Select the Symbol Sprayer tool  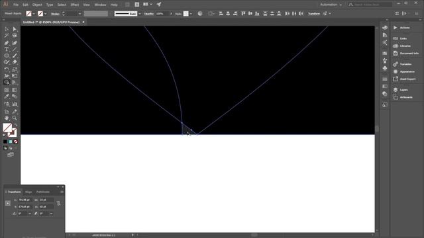coord(7,104)
